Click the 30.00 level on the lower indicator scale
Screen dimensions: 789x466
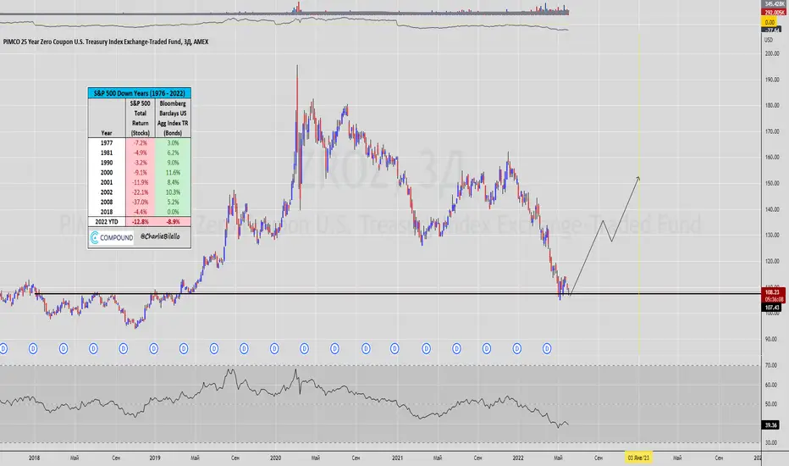pyautogui.click(x=771, y=443)
